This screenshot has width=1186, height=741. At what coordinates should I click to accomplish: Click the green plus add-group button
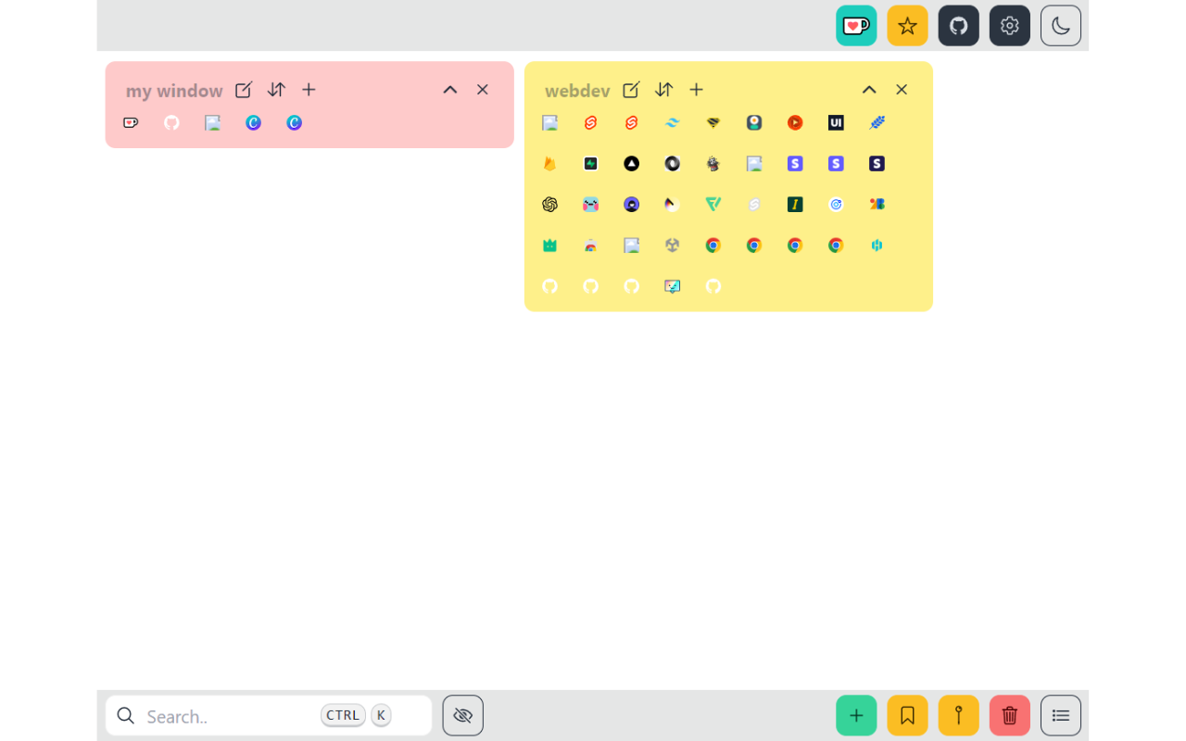click(x=856, y=715)
